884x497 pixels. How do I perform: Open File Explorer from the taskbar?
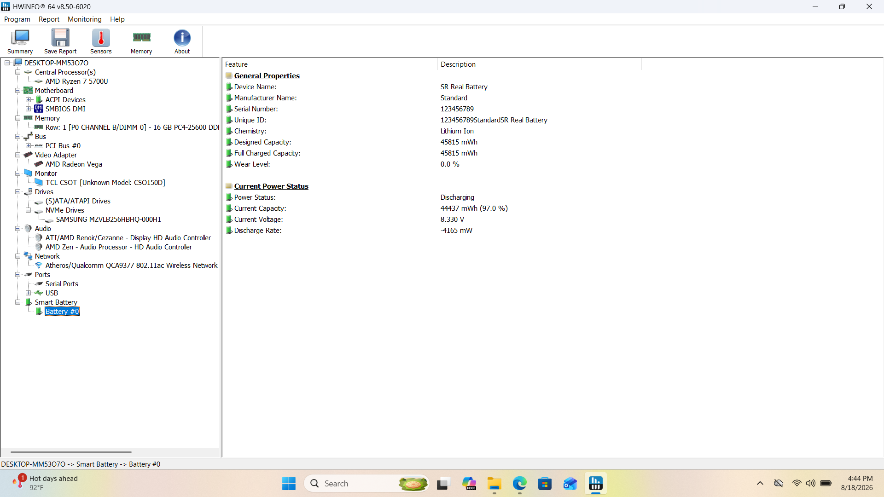494,483
